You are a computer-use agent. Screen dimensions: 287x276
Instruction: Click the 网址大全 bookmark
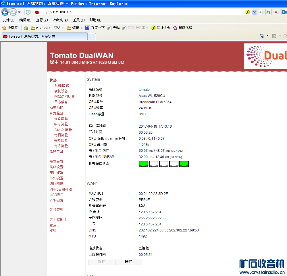[x=161, y=28]
